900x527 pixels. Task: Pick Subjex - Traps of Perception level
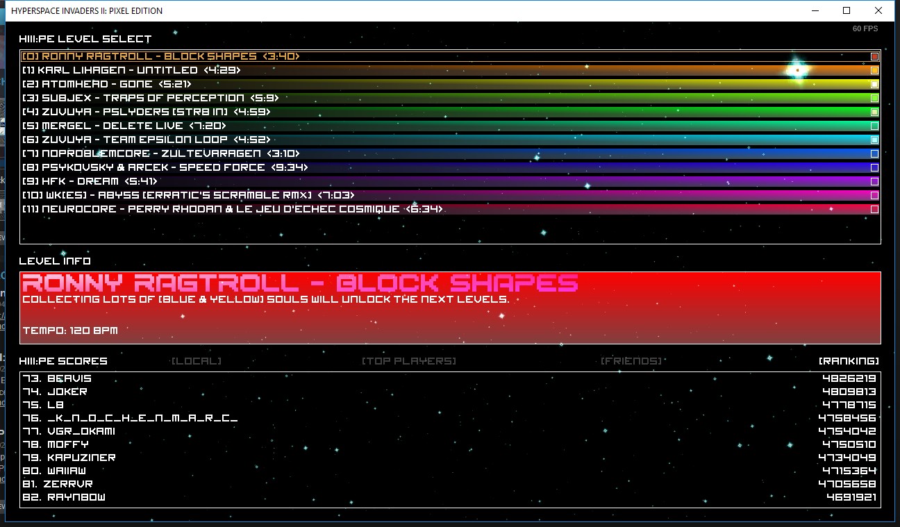coord(150,98)
